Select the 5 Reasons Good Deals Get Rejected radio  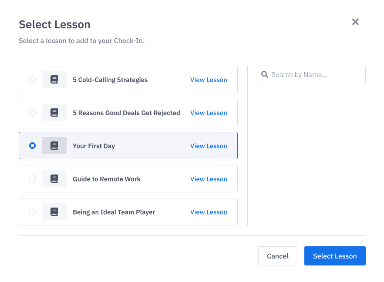click(32, 113)
